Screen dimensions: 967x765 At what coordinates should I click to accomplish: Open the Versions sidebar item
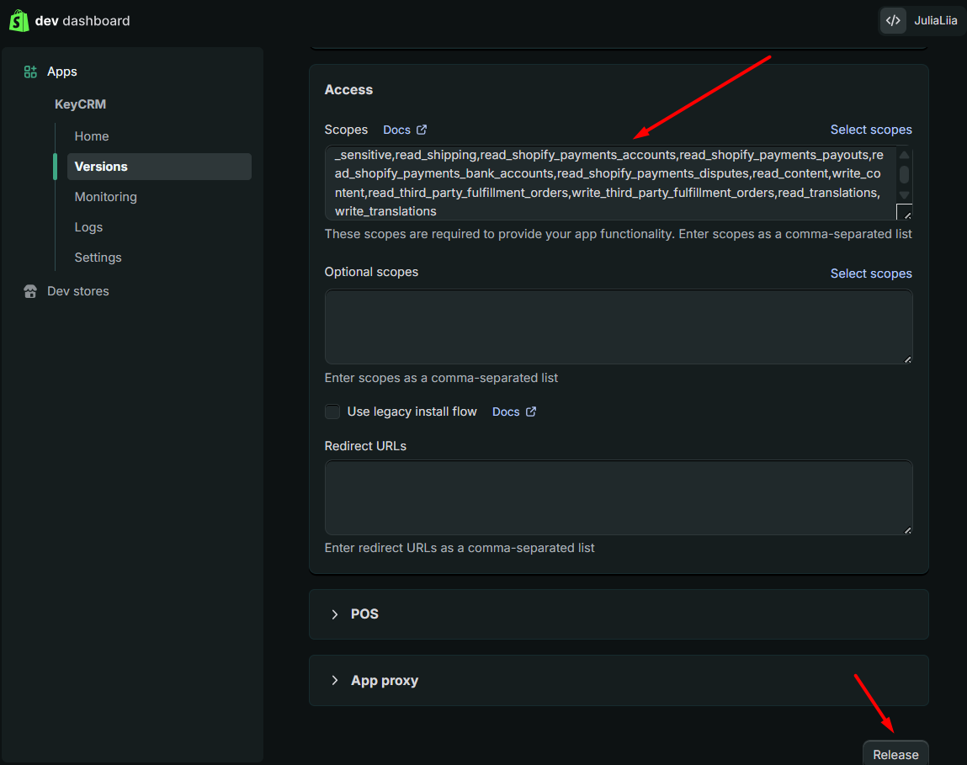pyautogui.click(x=101, y=167)
